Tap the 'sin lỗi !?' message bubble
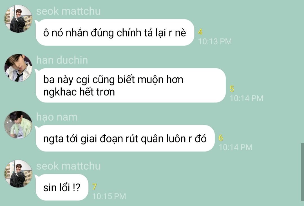Image resolution: width=304 pixels, height=206 pixels. [x=62, y=187]
